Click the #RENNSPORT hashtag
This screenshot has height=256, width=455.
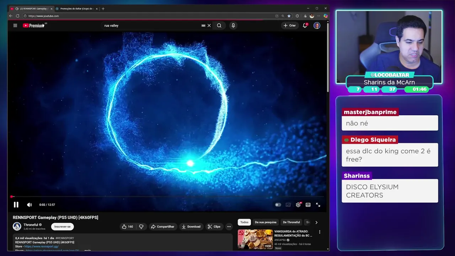pyautogui.click(x=65, y=238)
